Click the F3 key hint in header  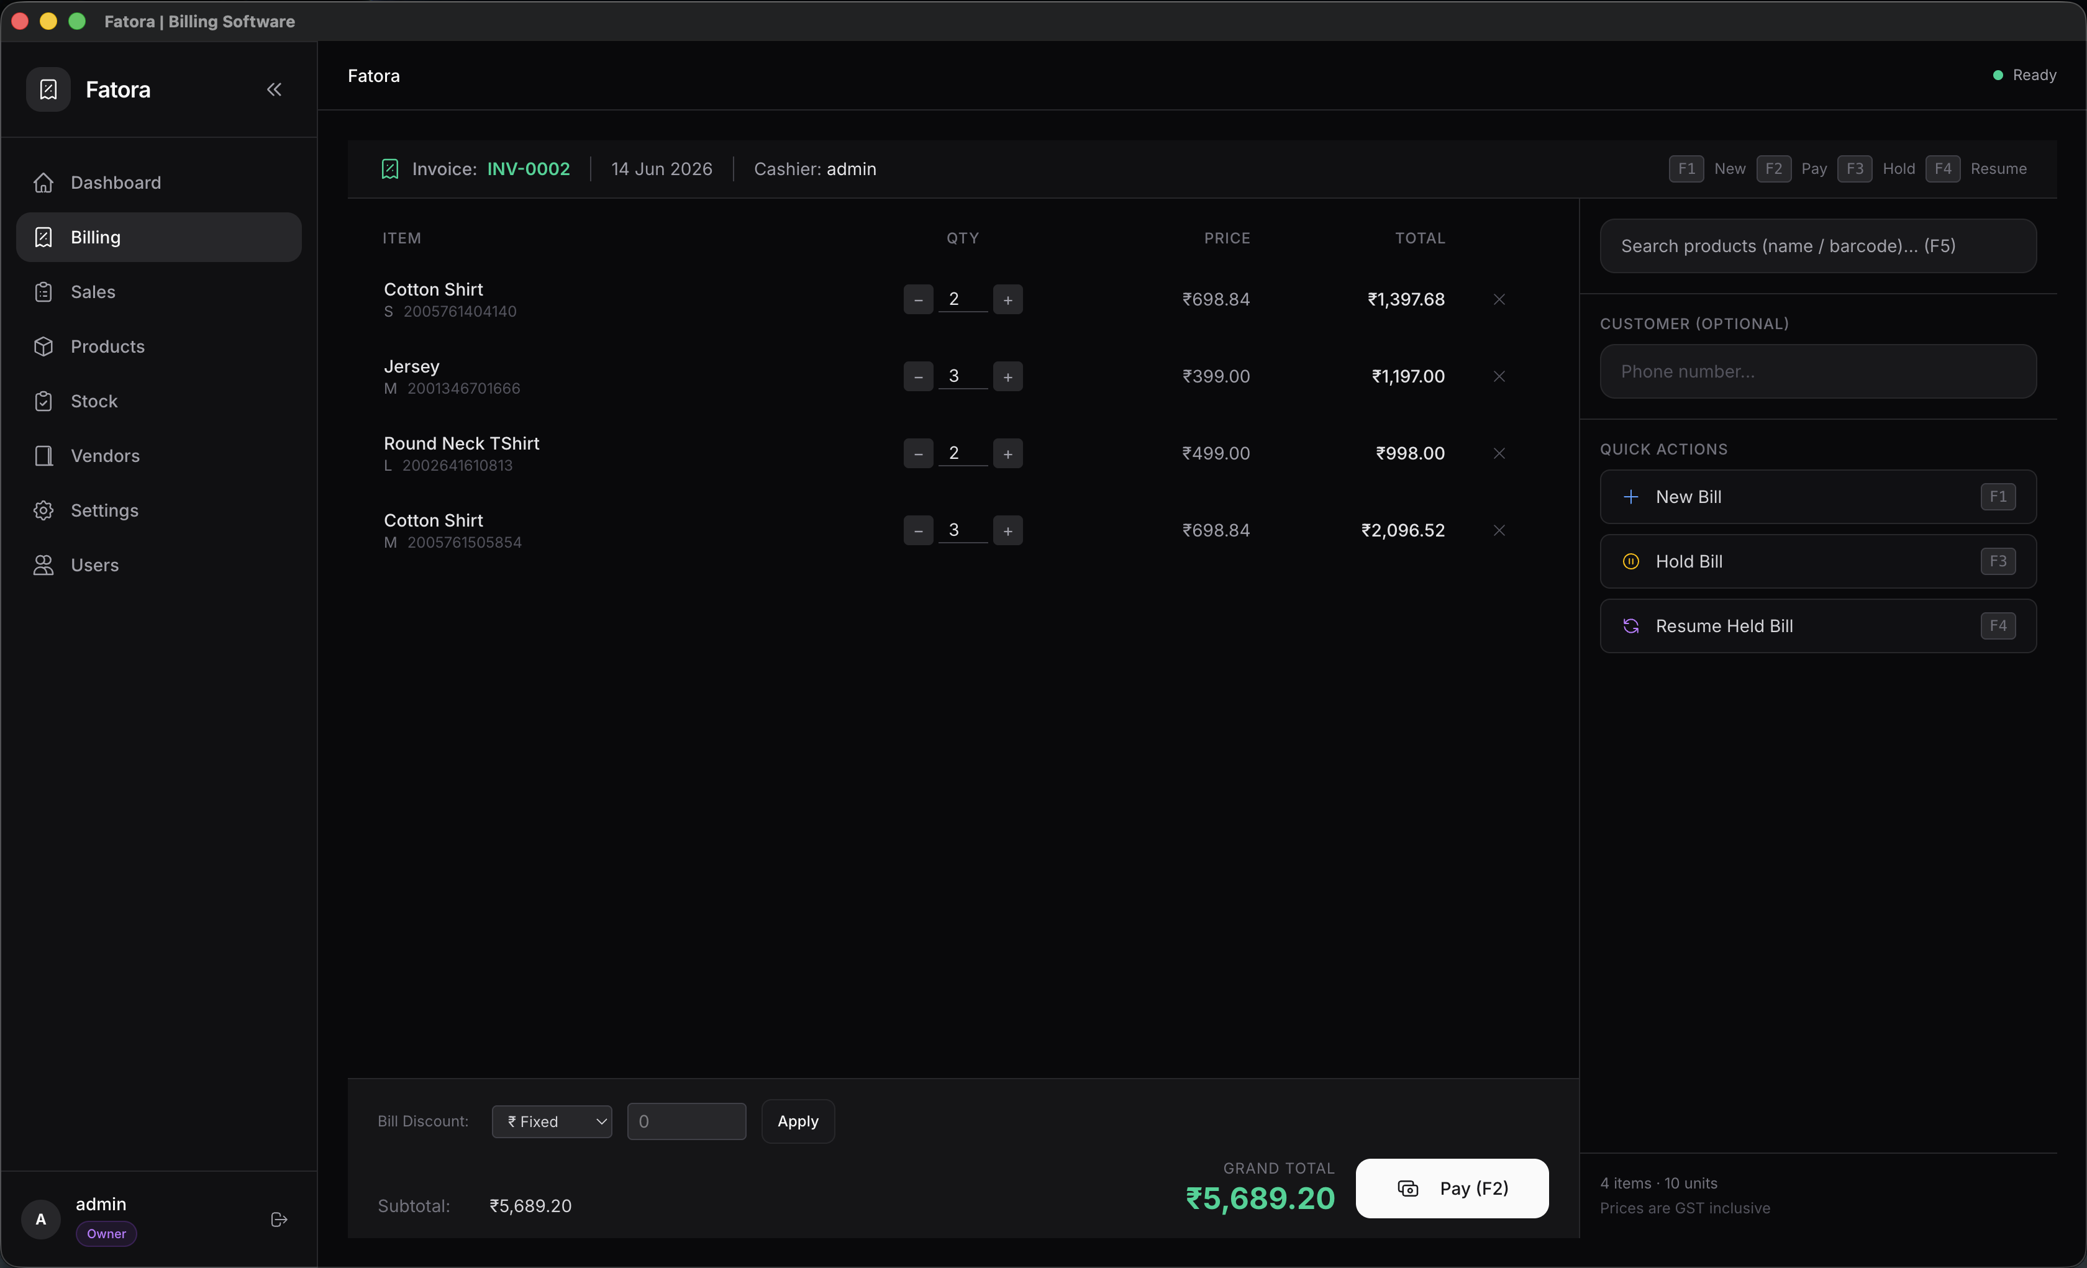tap(1854, 170)
